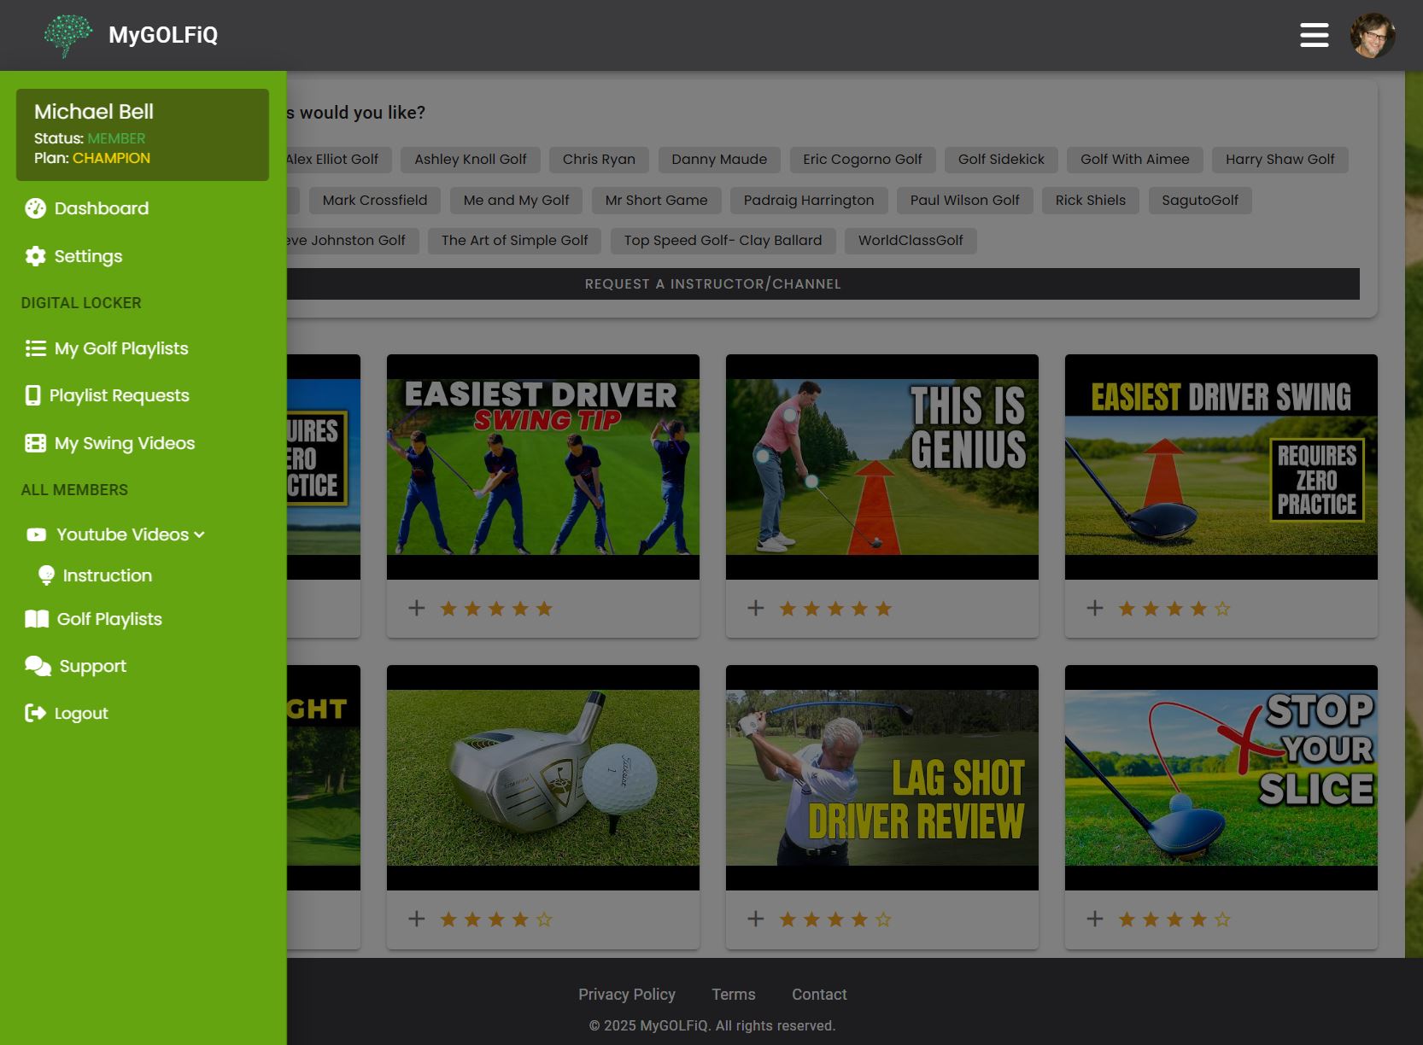This screenshot has height=1045, width=1423.
Task: Add This Is Genius video with plus
Action: 756,608
